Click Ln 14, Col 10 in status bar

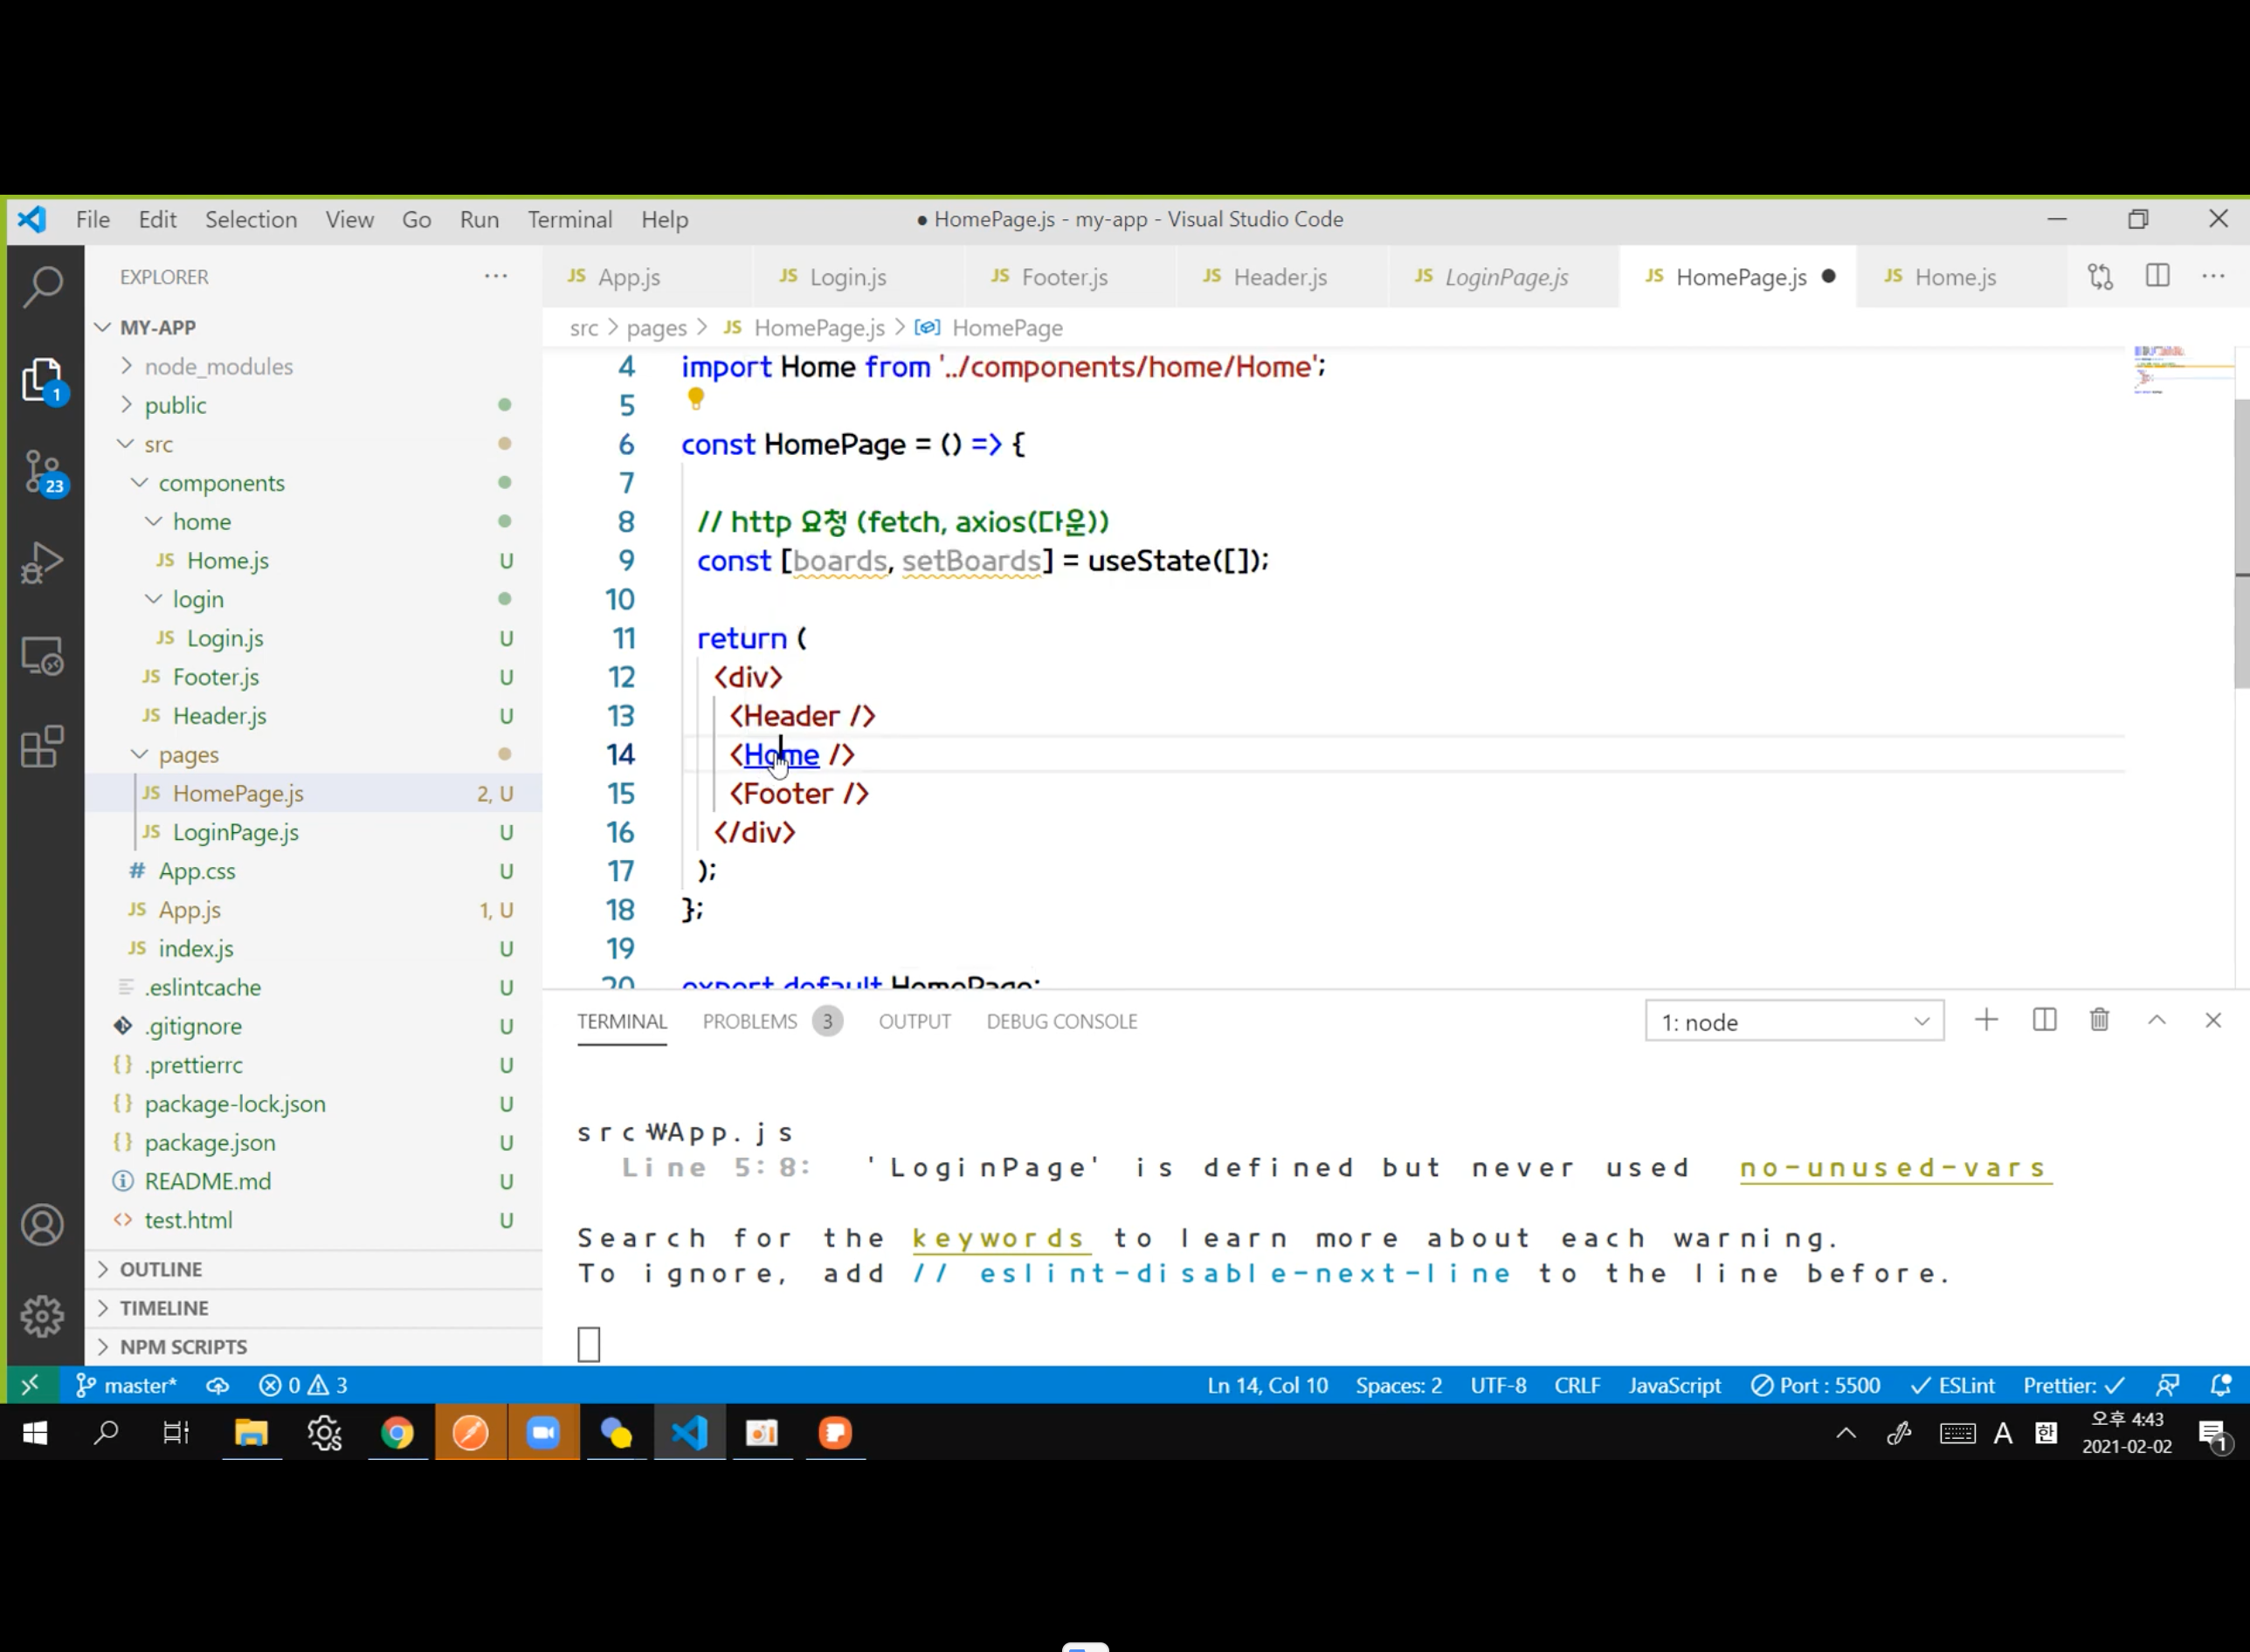pos(1267,1385)
